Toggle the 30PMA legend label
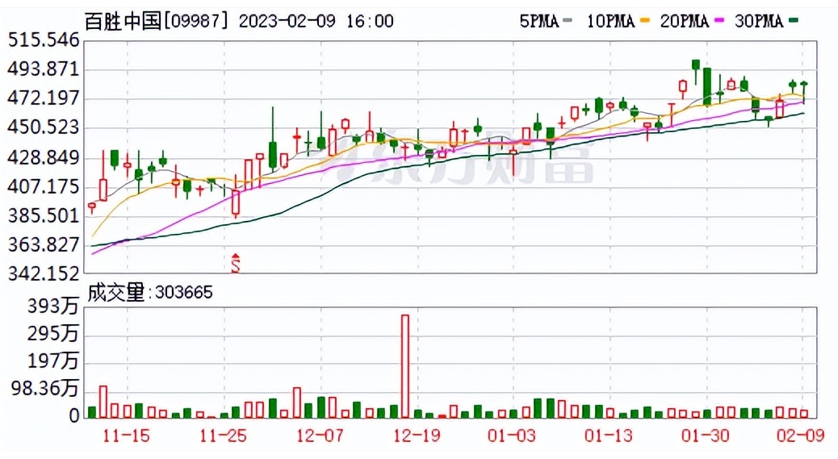 (759, 22)
